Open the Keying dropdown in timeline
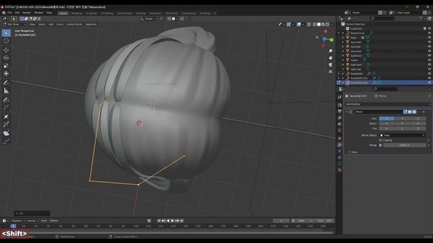Viewport: 433px width, 243px height. click(x=32, y=221)
